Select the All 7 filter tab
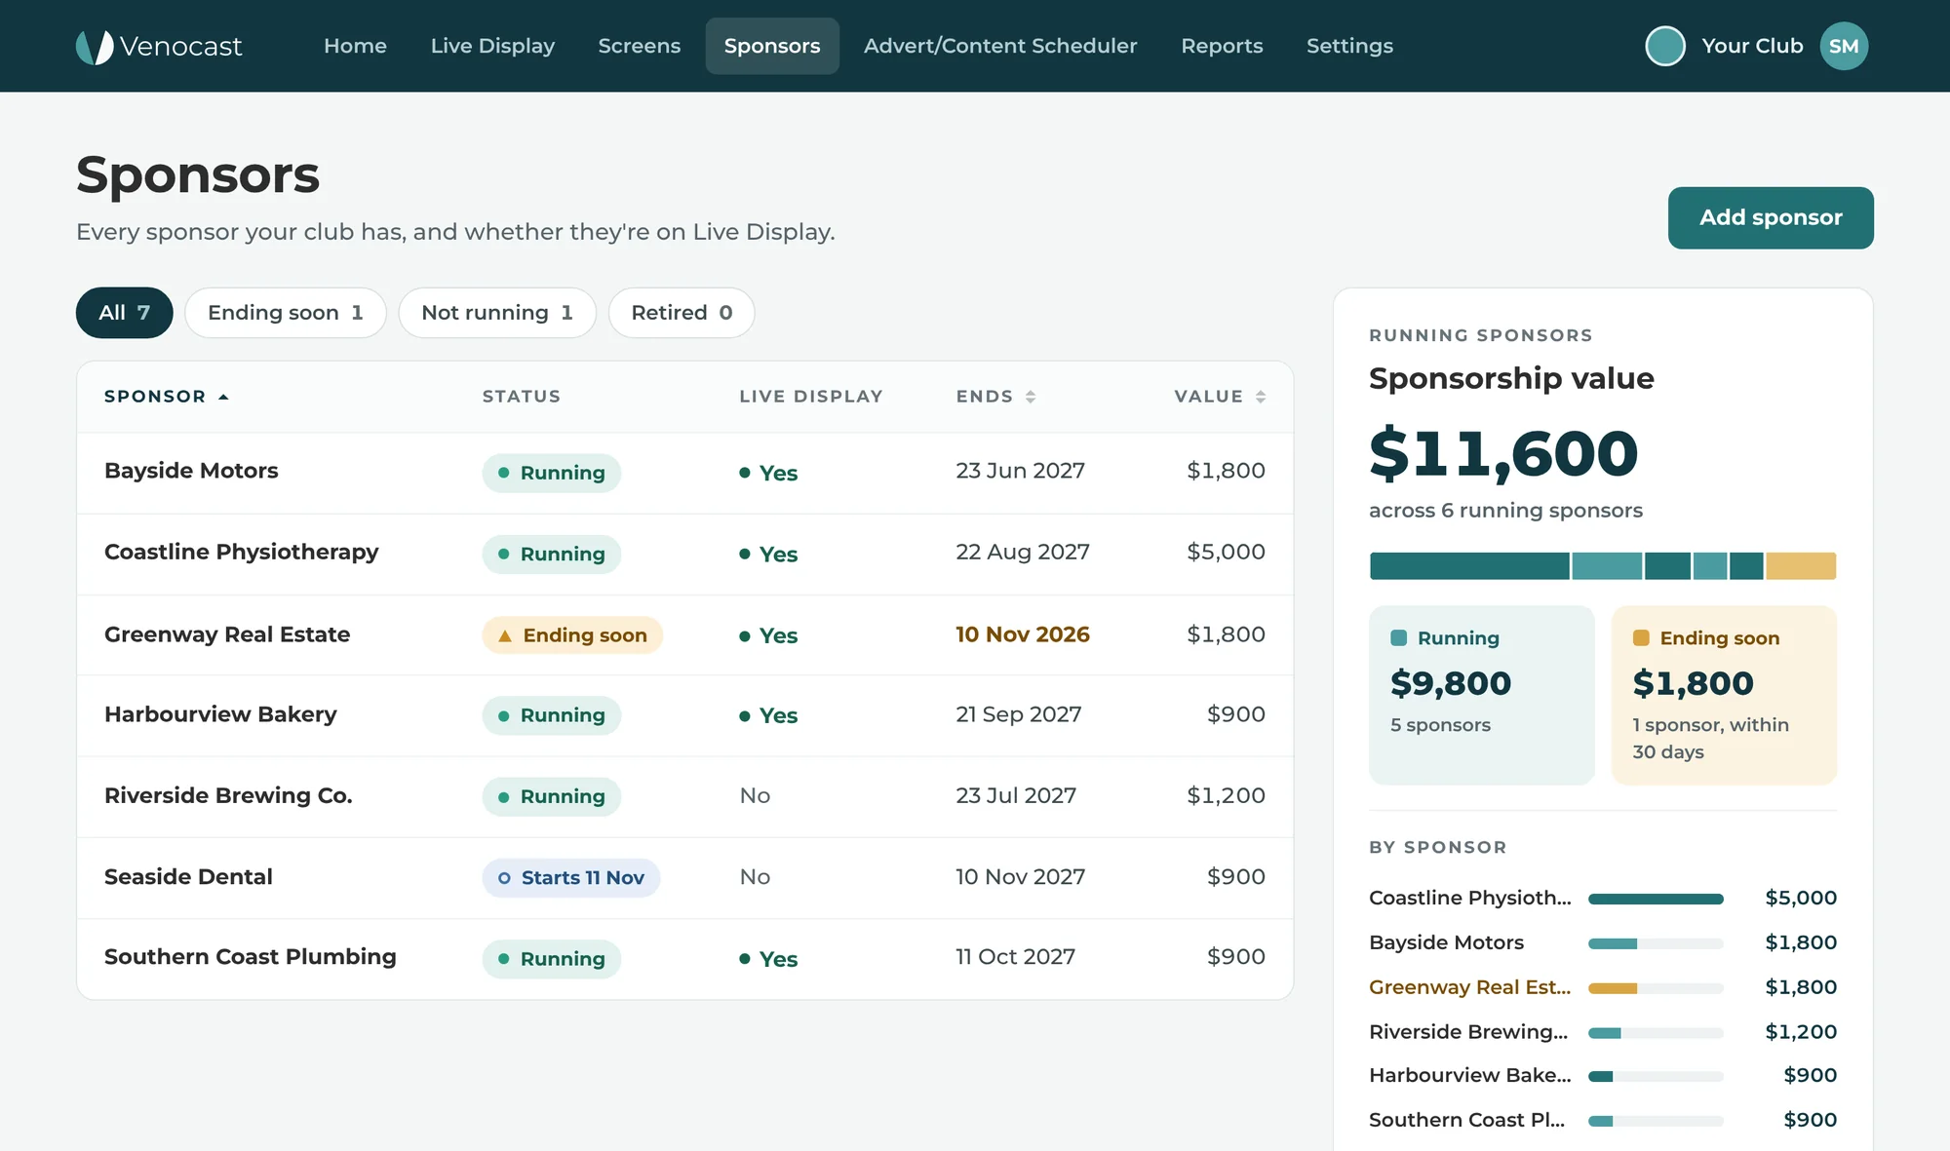 [125, 313]
